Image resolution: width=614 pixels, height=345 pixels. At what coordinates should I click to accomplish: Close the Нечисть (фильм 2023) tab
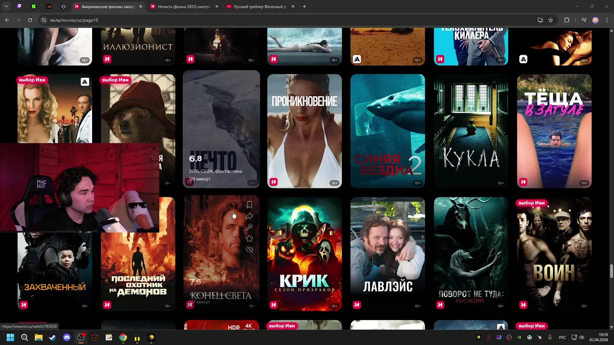pyautogui.click(x=217, y=7)
